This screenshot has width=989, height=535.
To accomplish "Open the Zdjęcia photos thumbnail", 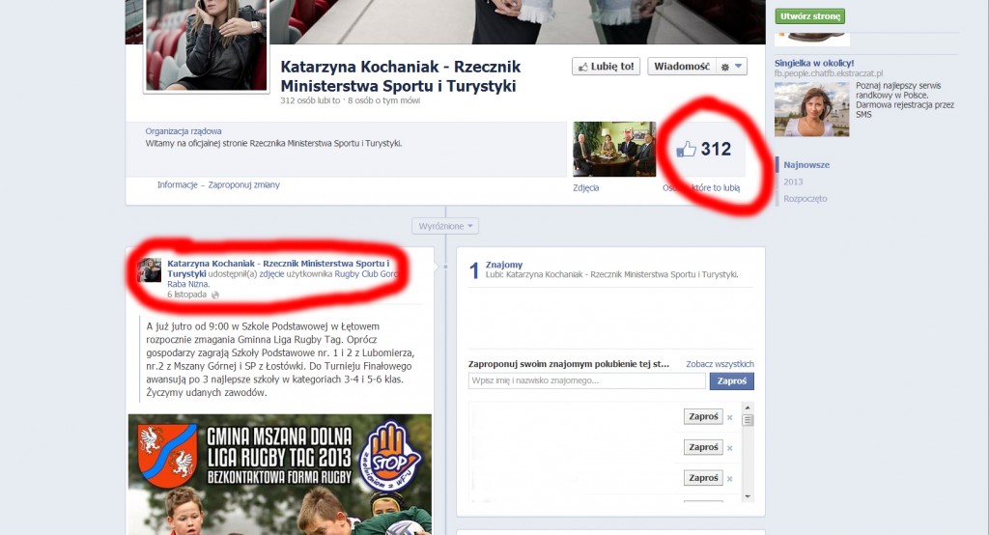I will [614, 149].
